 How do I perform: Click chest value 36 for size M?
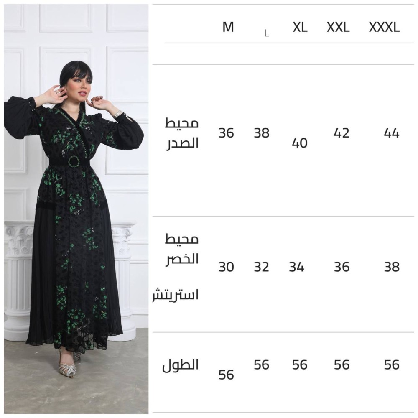point(226,133)
